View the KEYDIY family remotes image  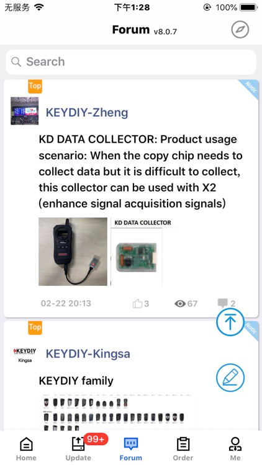point(117,412)
